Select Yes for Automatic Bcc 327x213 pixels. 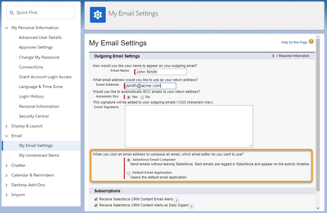coord(129,97)
